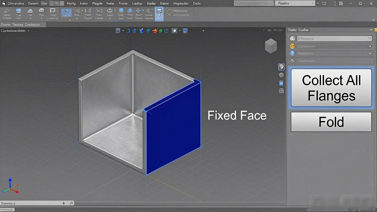This screenshot has height=212, width=377.
Task: Open the Morig menu
Action: [x=71, y=4]
